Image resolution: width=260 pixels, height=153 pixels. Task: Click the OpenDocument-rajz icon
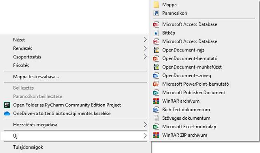click(x=156, y=50)
